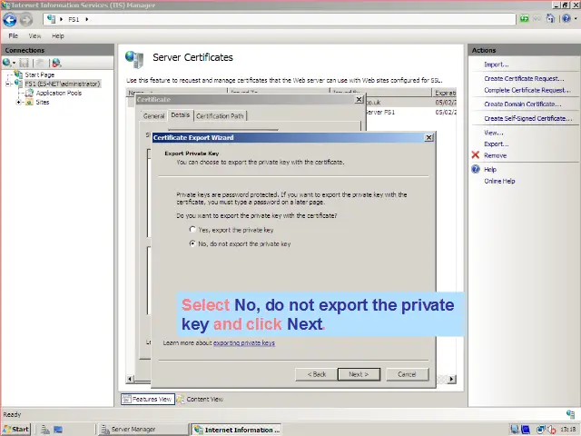Close the Certificate dialog
Viewport: 581px width, 436px height.
tap(359, 99)
